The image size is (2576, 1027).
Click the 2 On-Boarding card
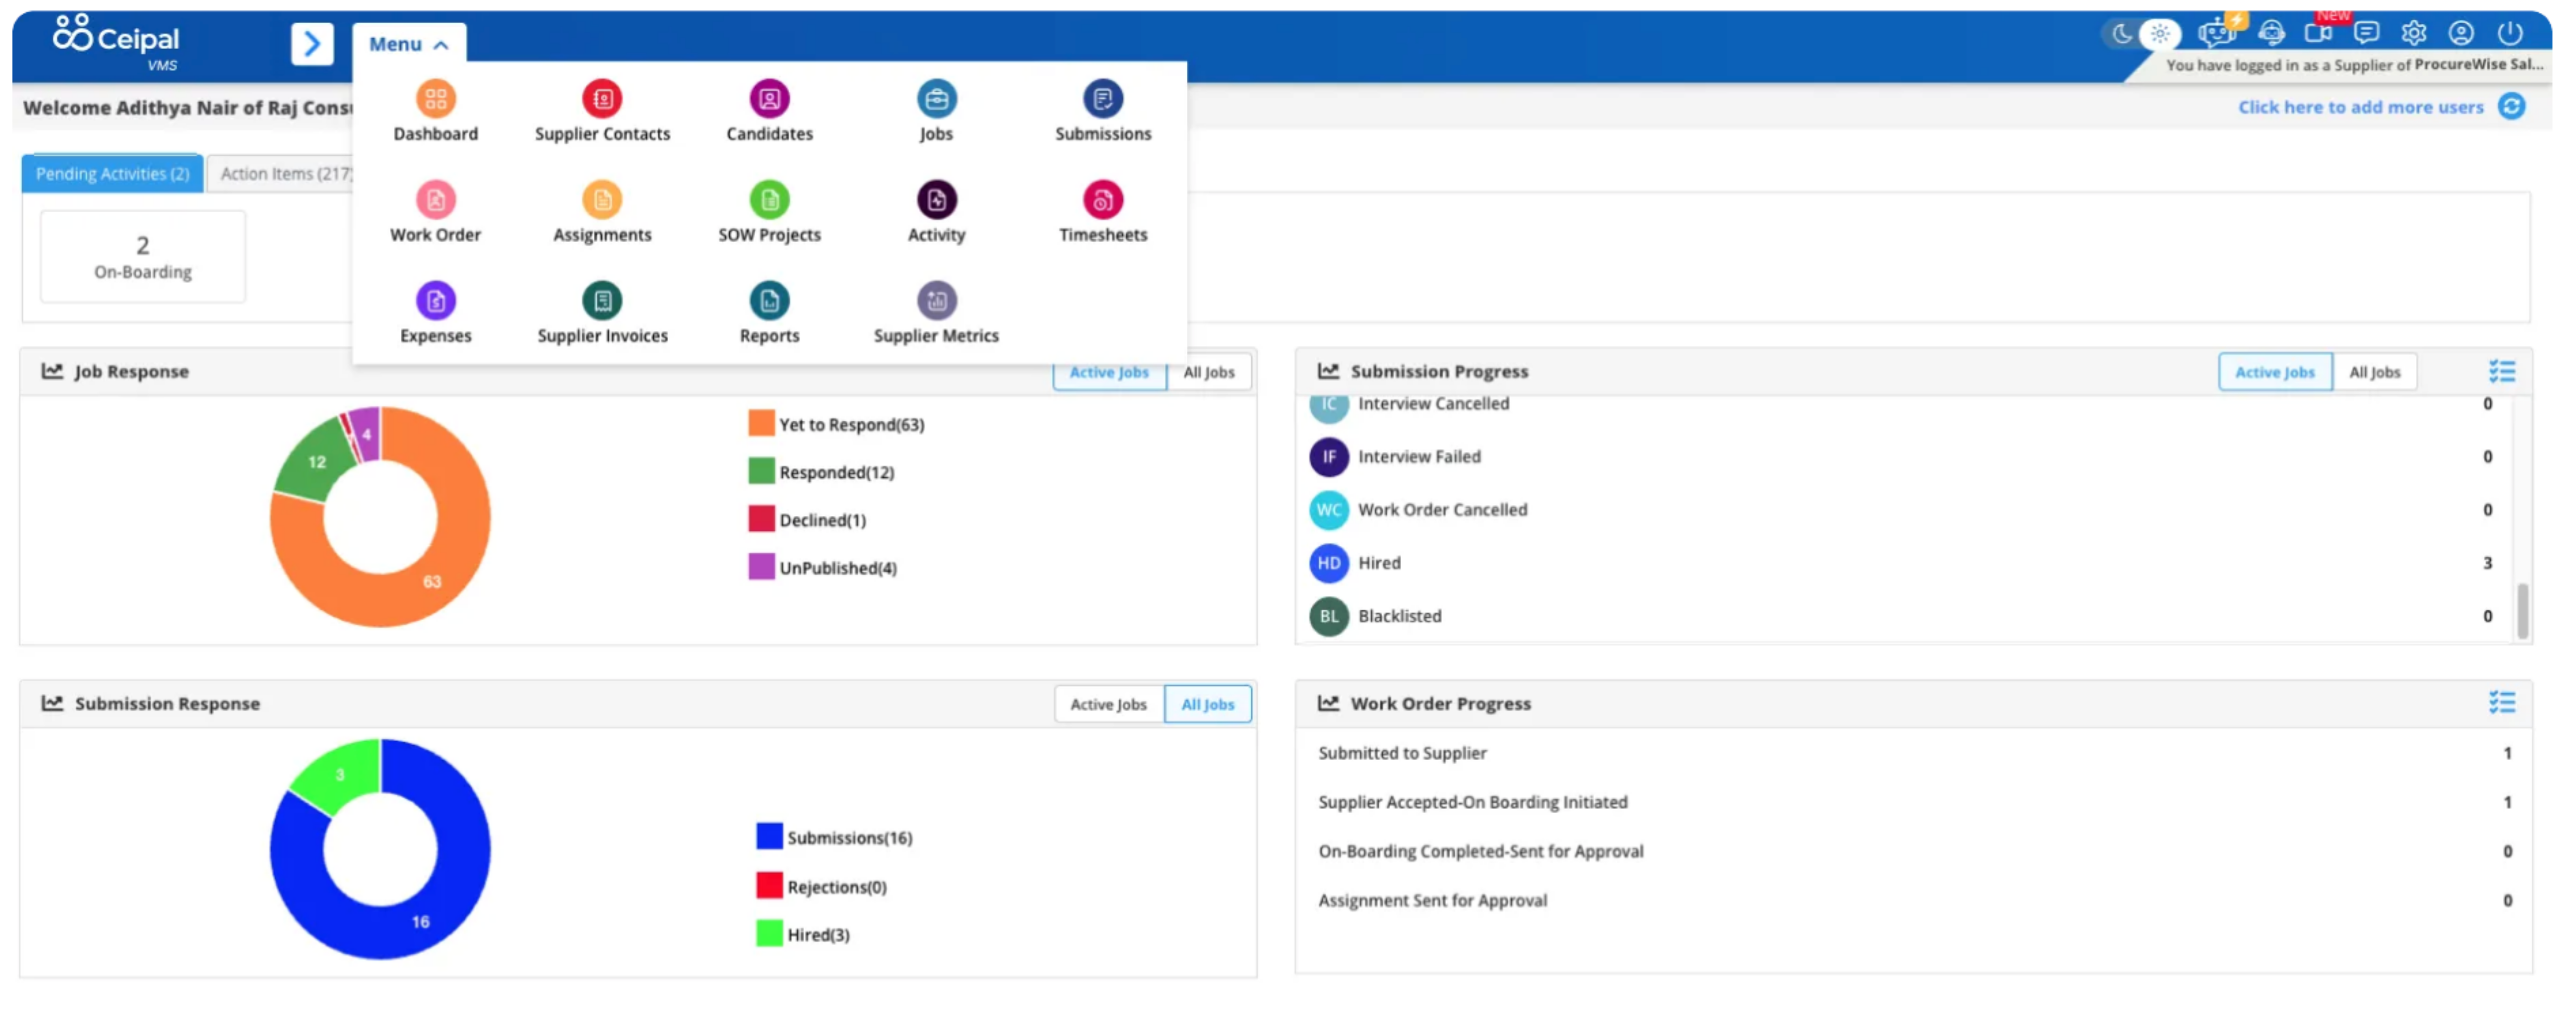(x=143, y=257)
